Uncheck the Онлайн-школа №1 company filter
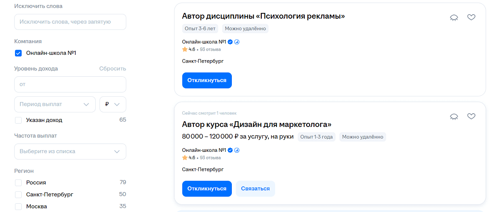This screenshot has width=492, height=212. click(18, 53)
